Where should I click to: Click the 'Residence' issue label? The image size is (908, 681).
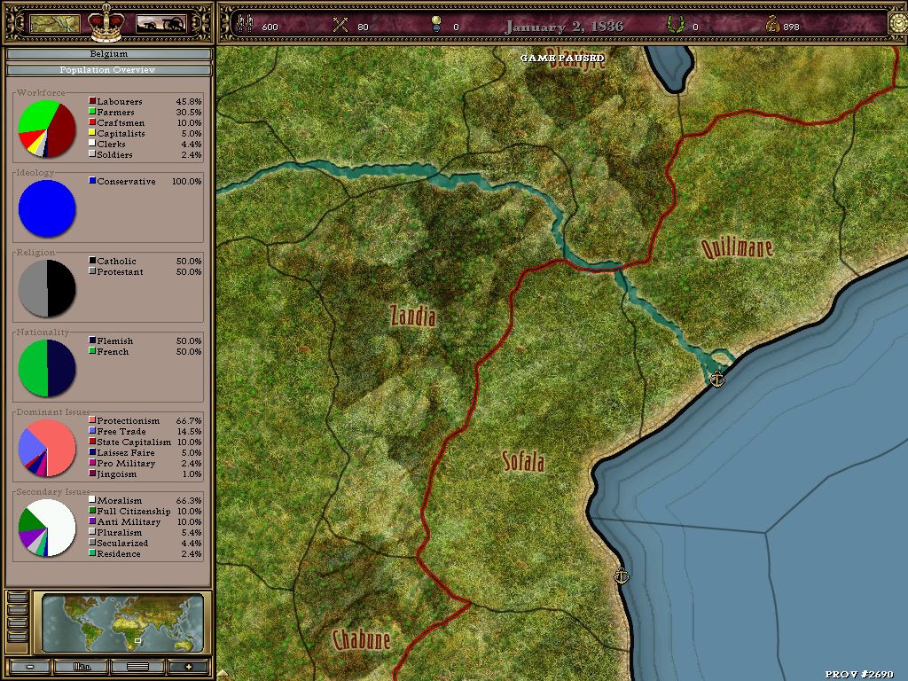click(x=119, y=553)
